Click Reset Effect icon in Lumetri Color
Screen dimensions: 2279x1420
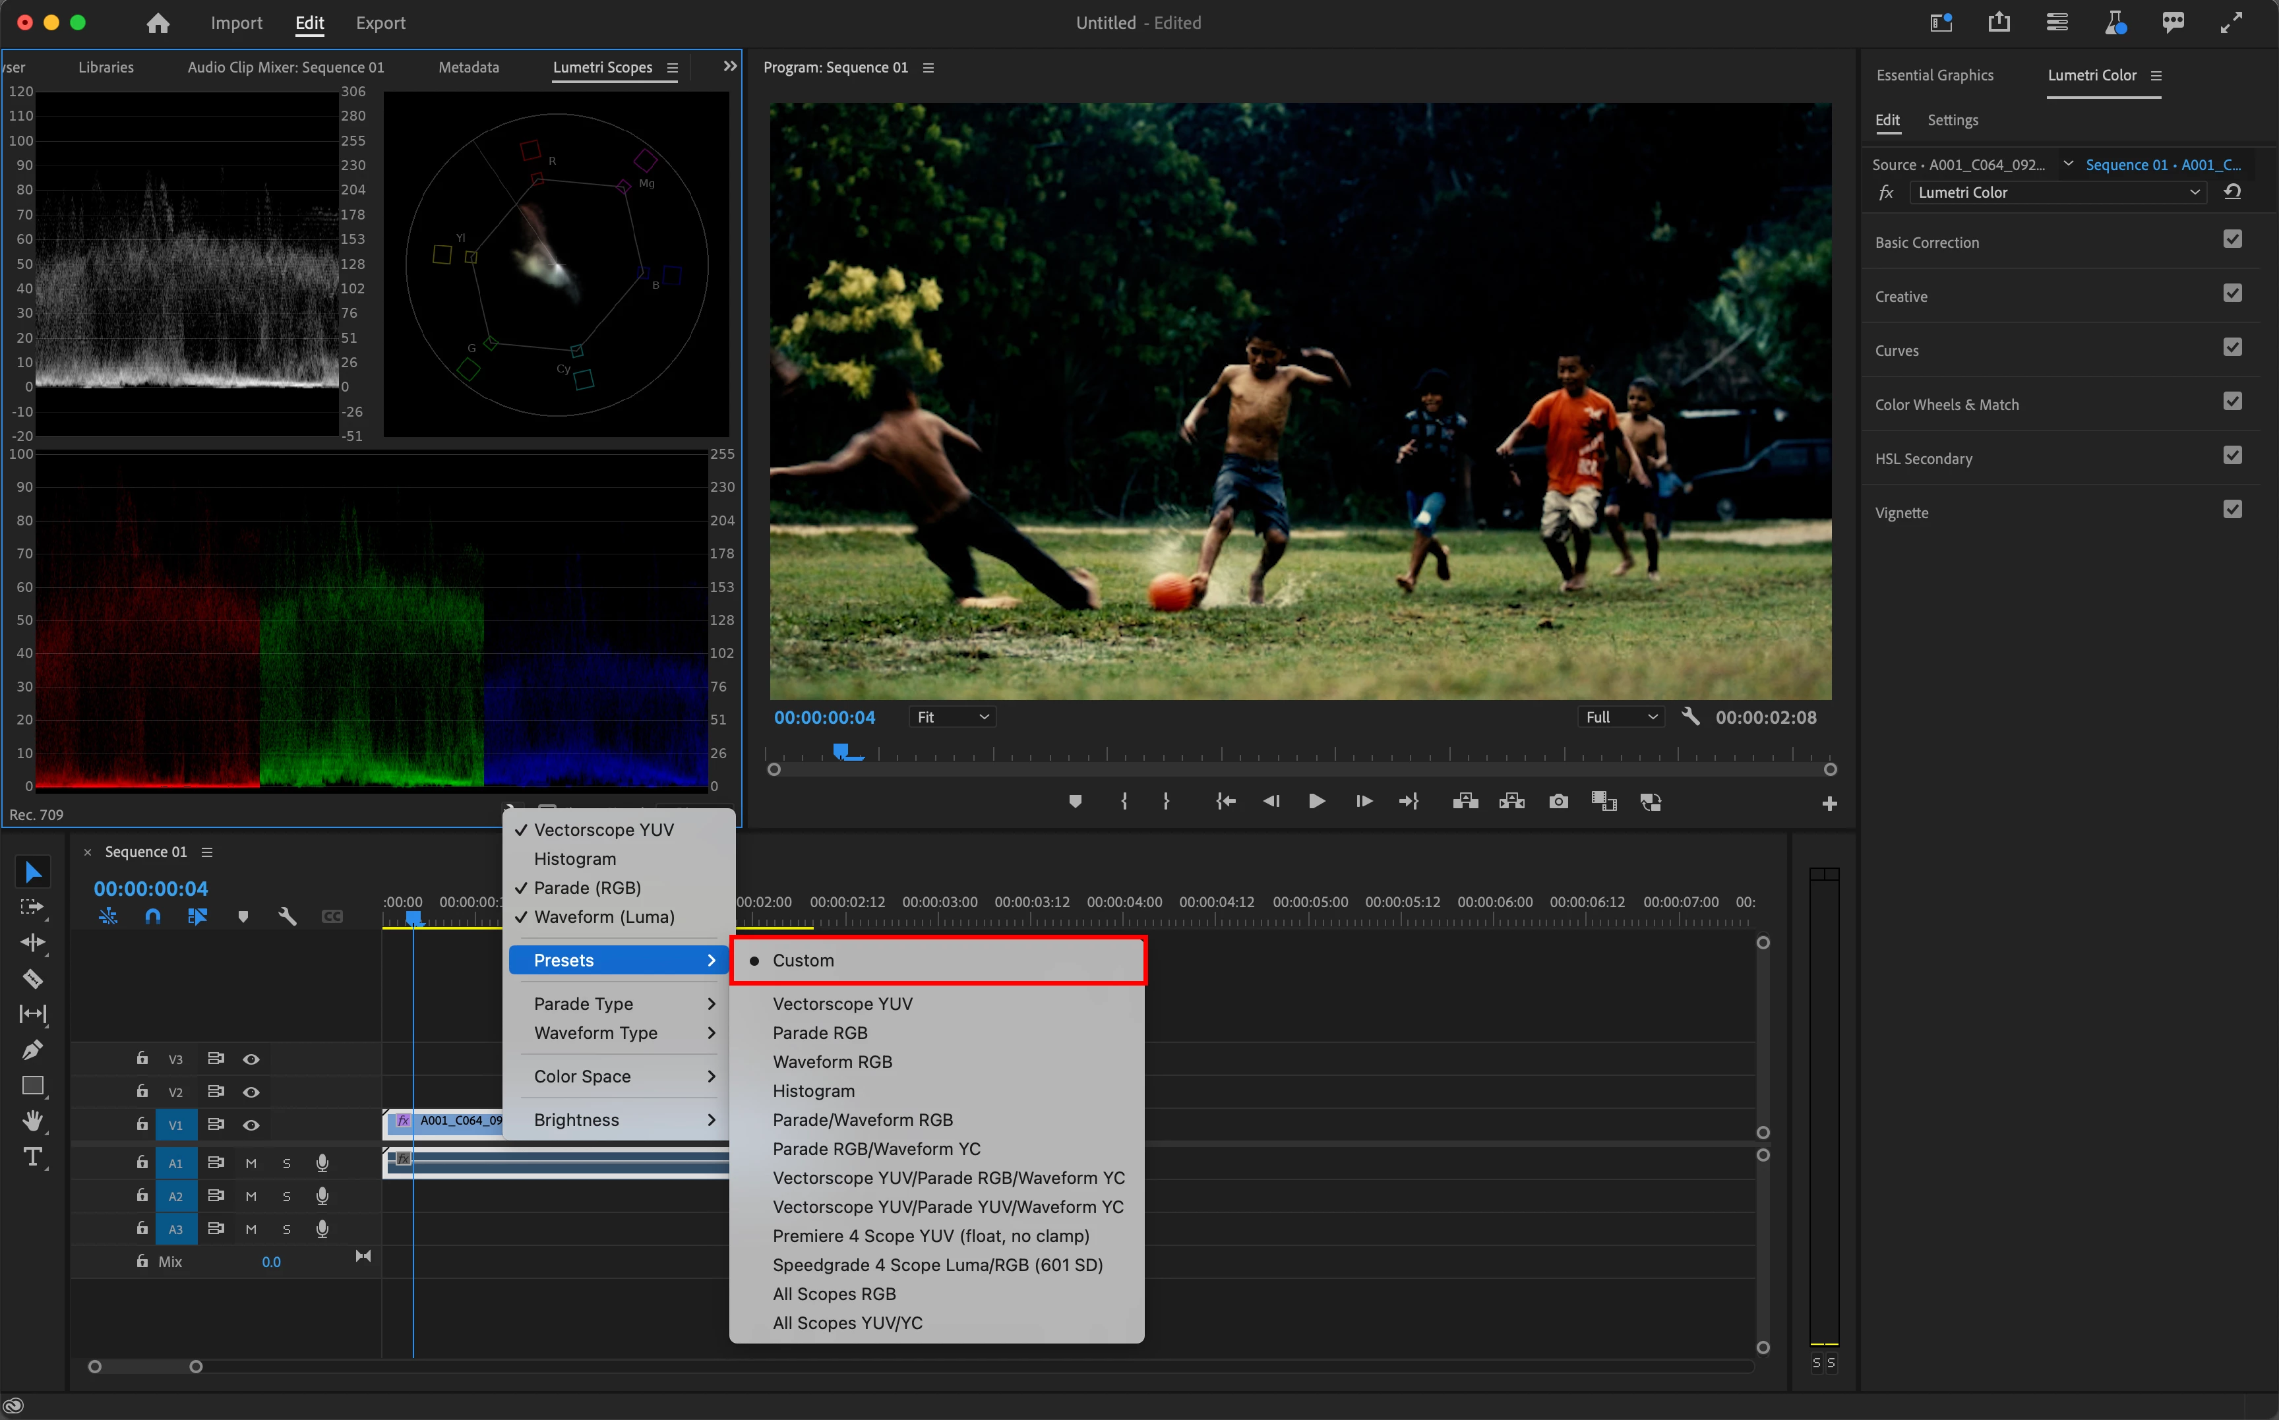click(x=2232, y=192)
